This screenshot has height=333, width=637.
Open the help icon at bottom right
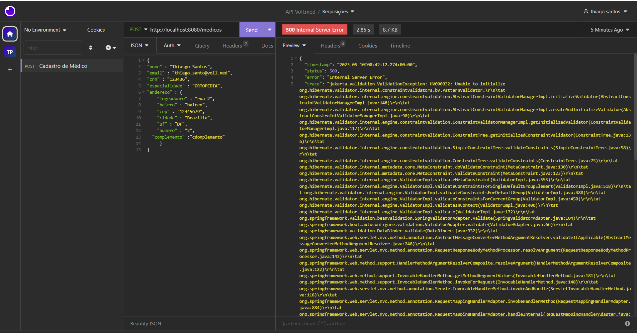pyautogui.click(x=627, y=323)
